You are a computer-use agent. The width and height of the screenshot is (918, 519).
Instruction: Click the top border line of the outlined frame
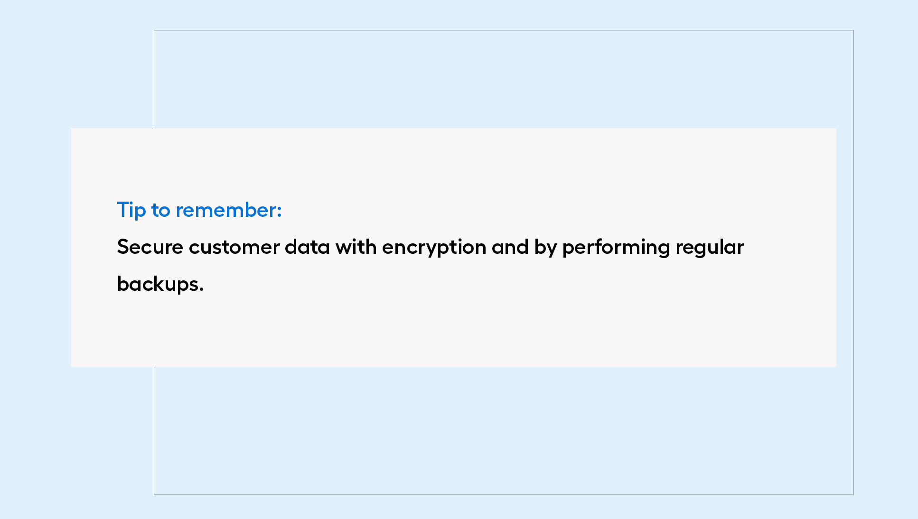click(503, 30)
